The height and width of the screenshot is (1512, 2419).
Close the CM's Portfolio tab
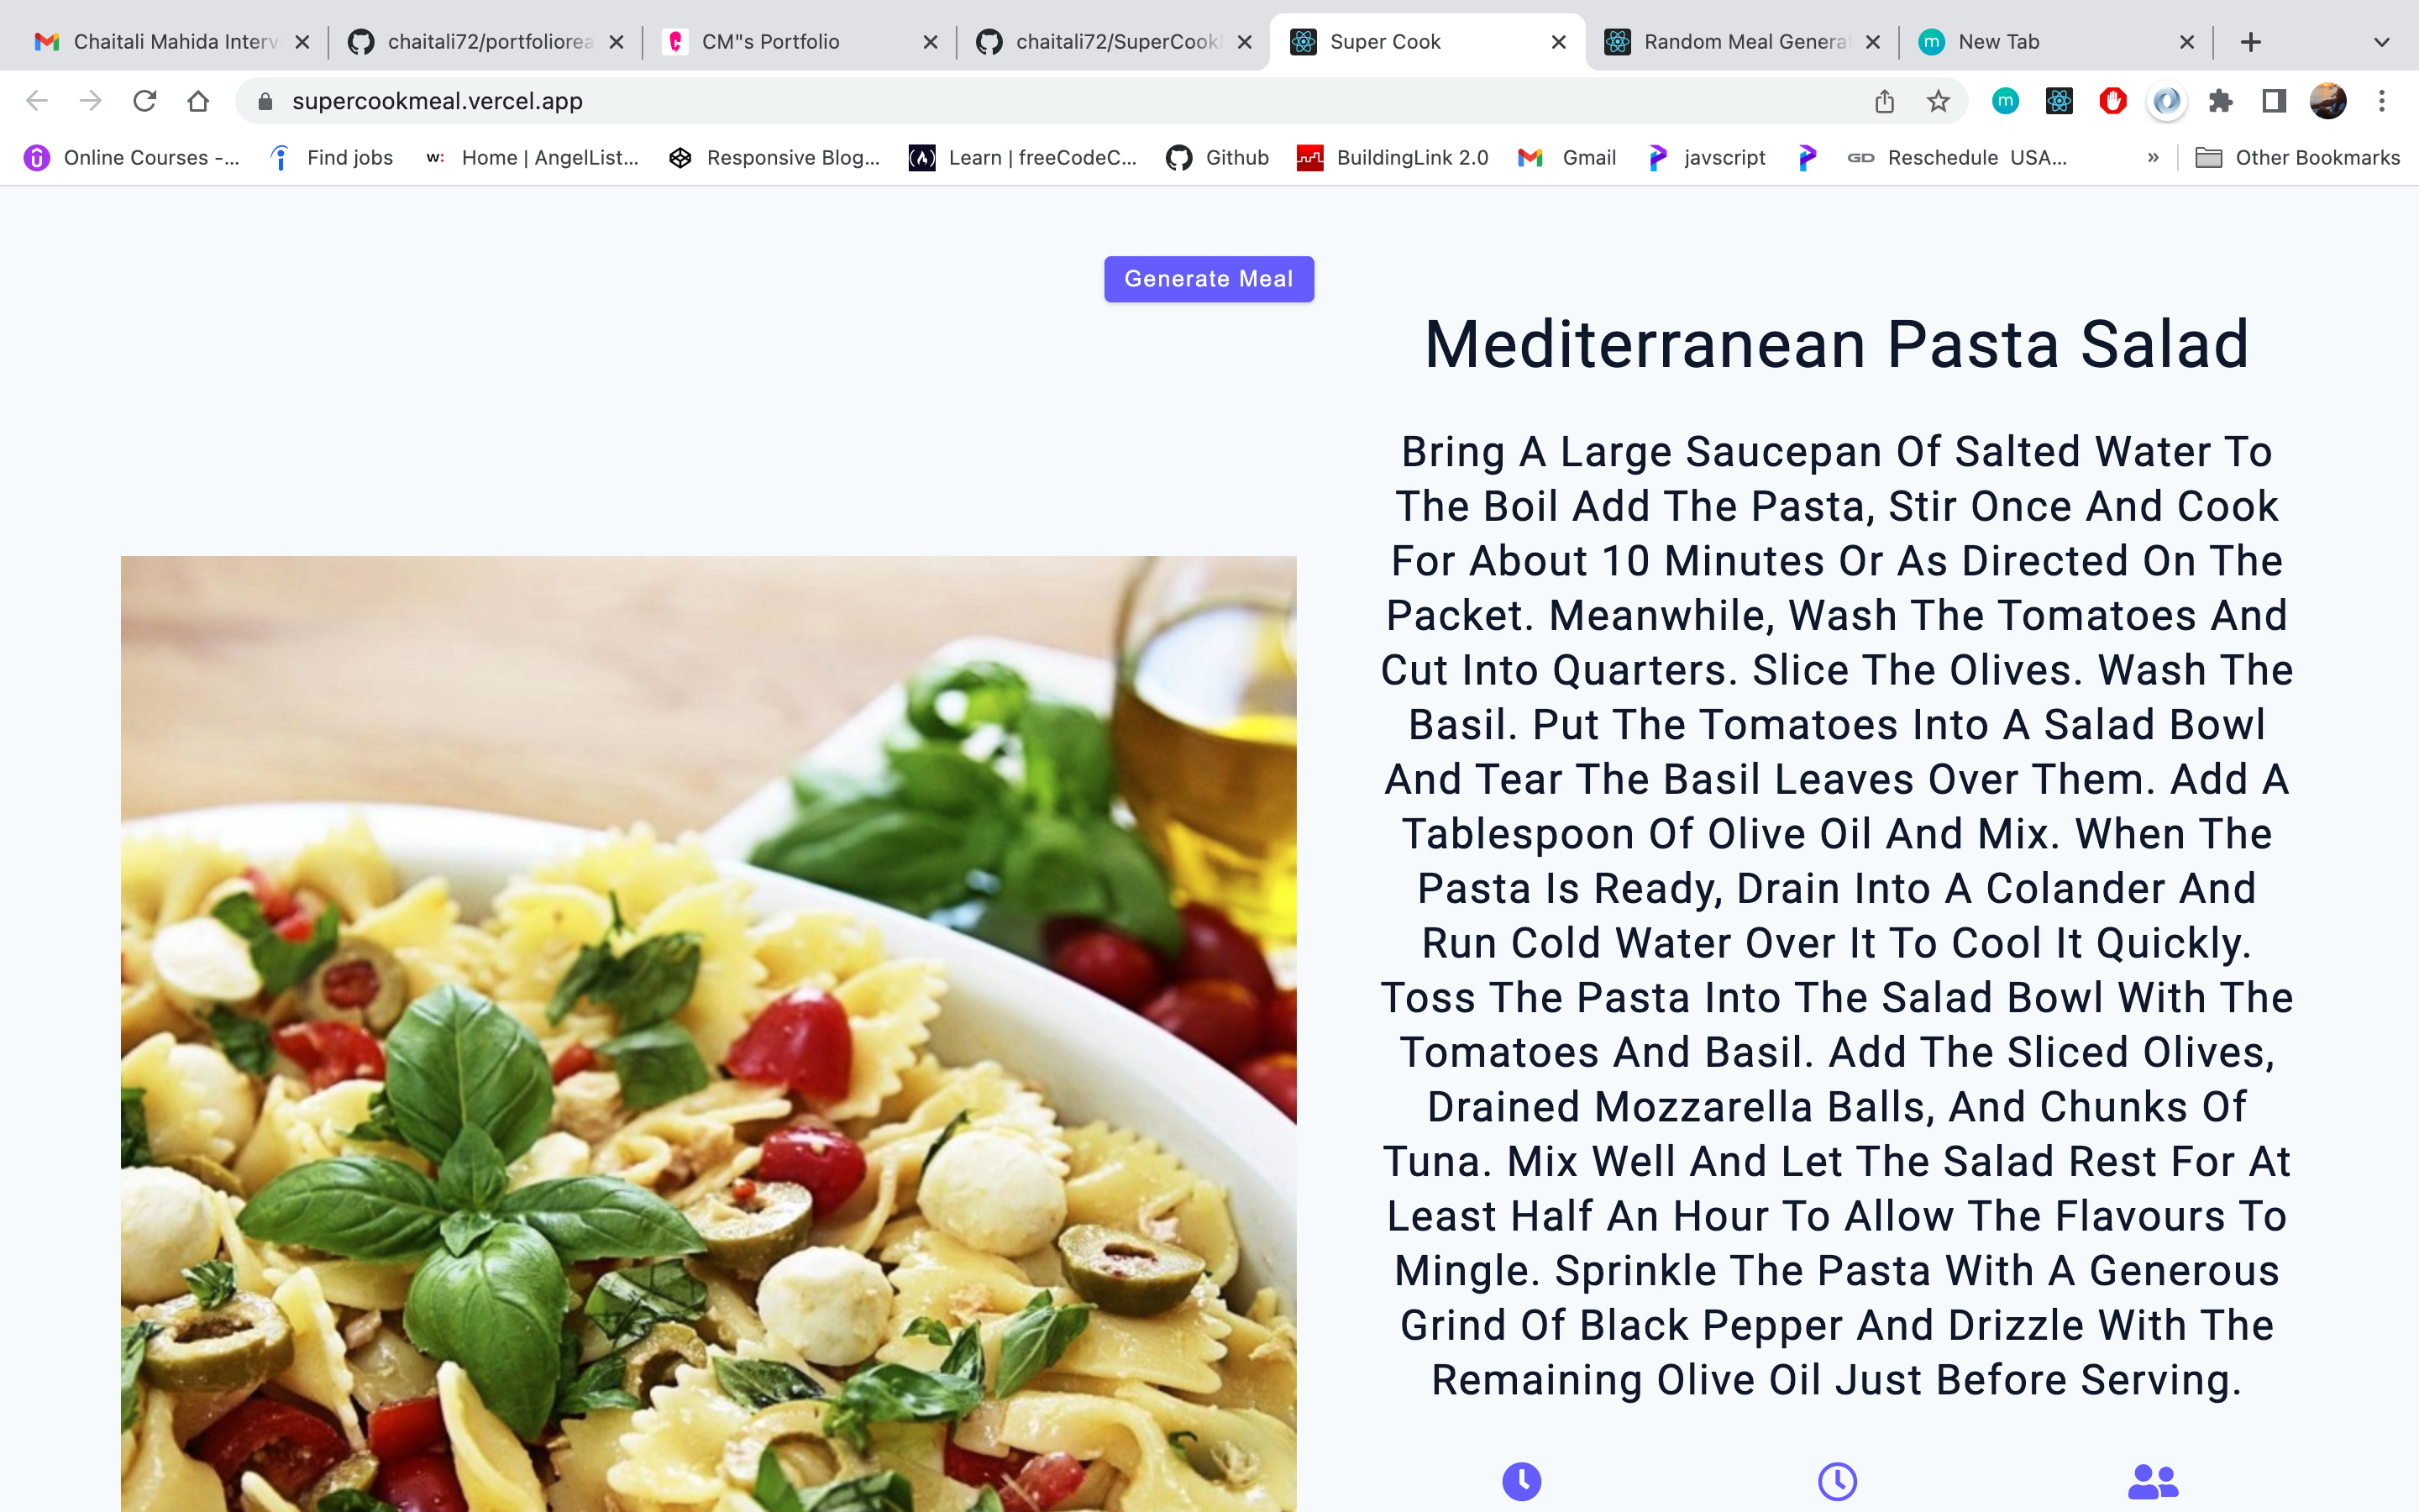point(930,42)
